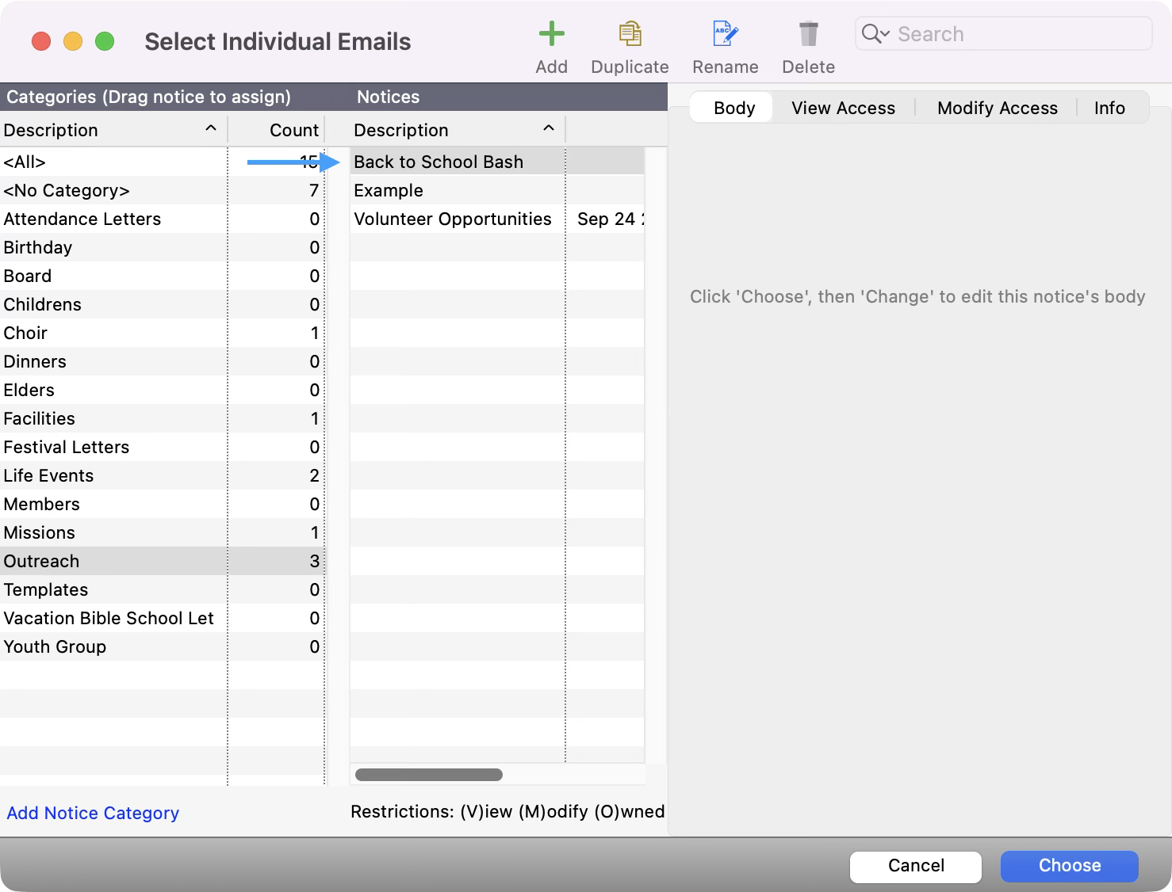1172x892 pixels.
Task: Click the Rename notice icon
Action: [x=725, y=34]
